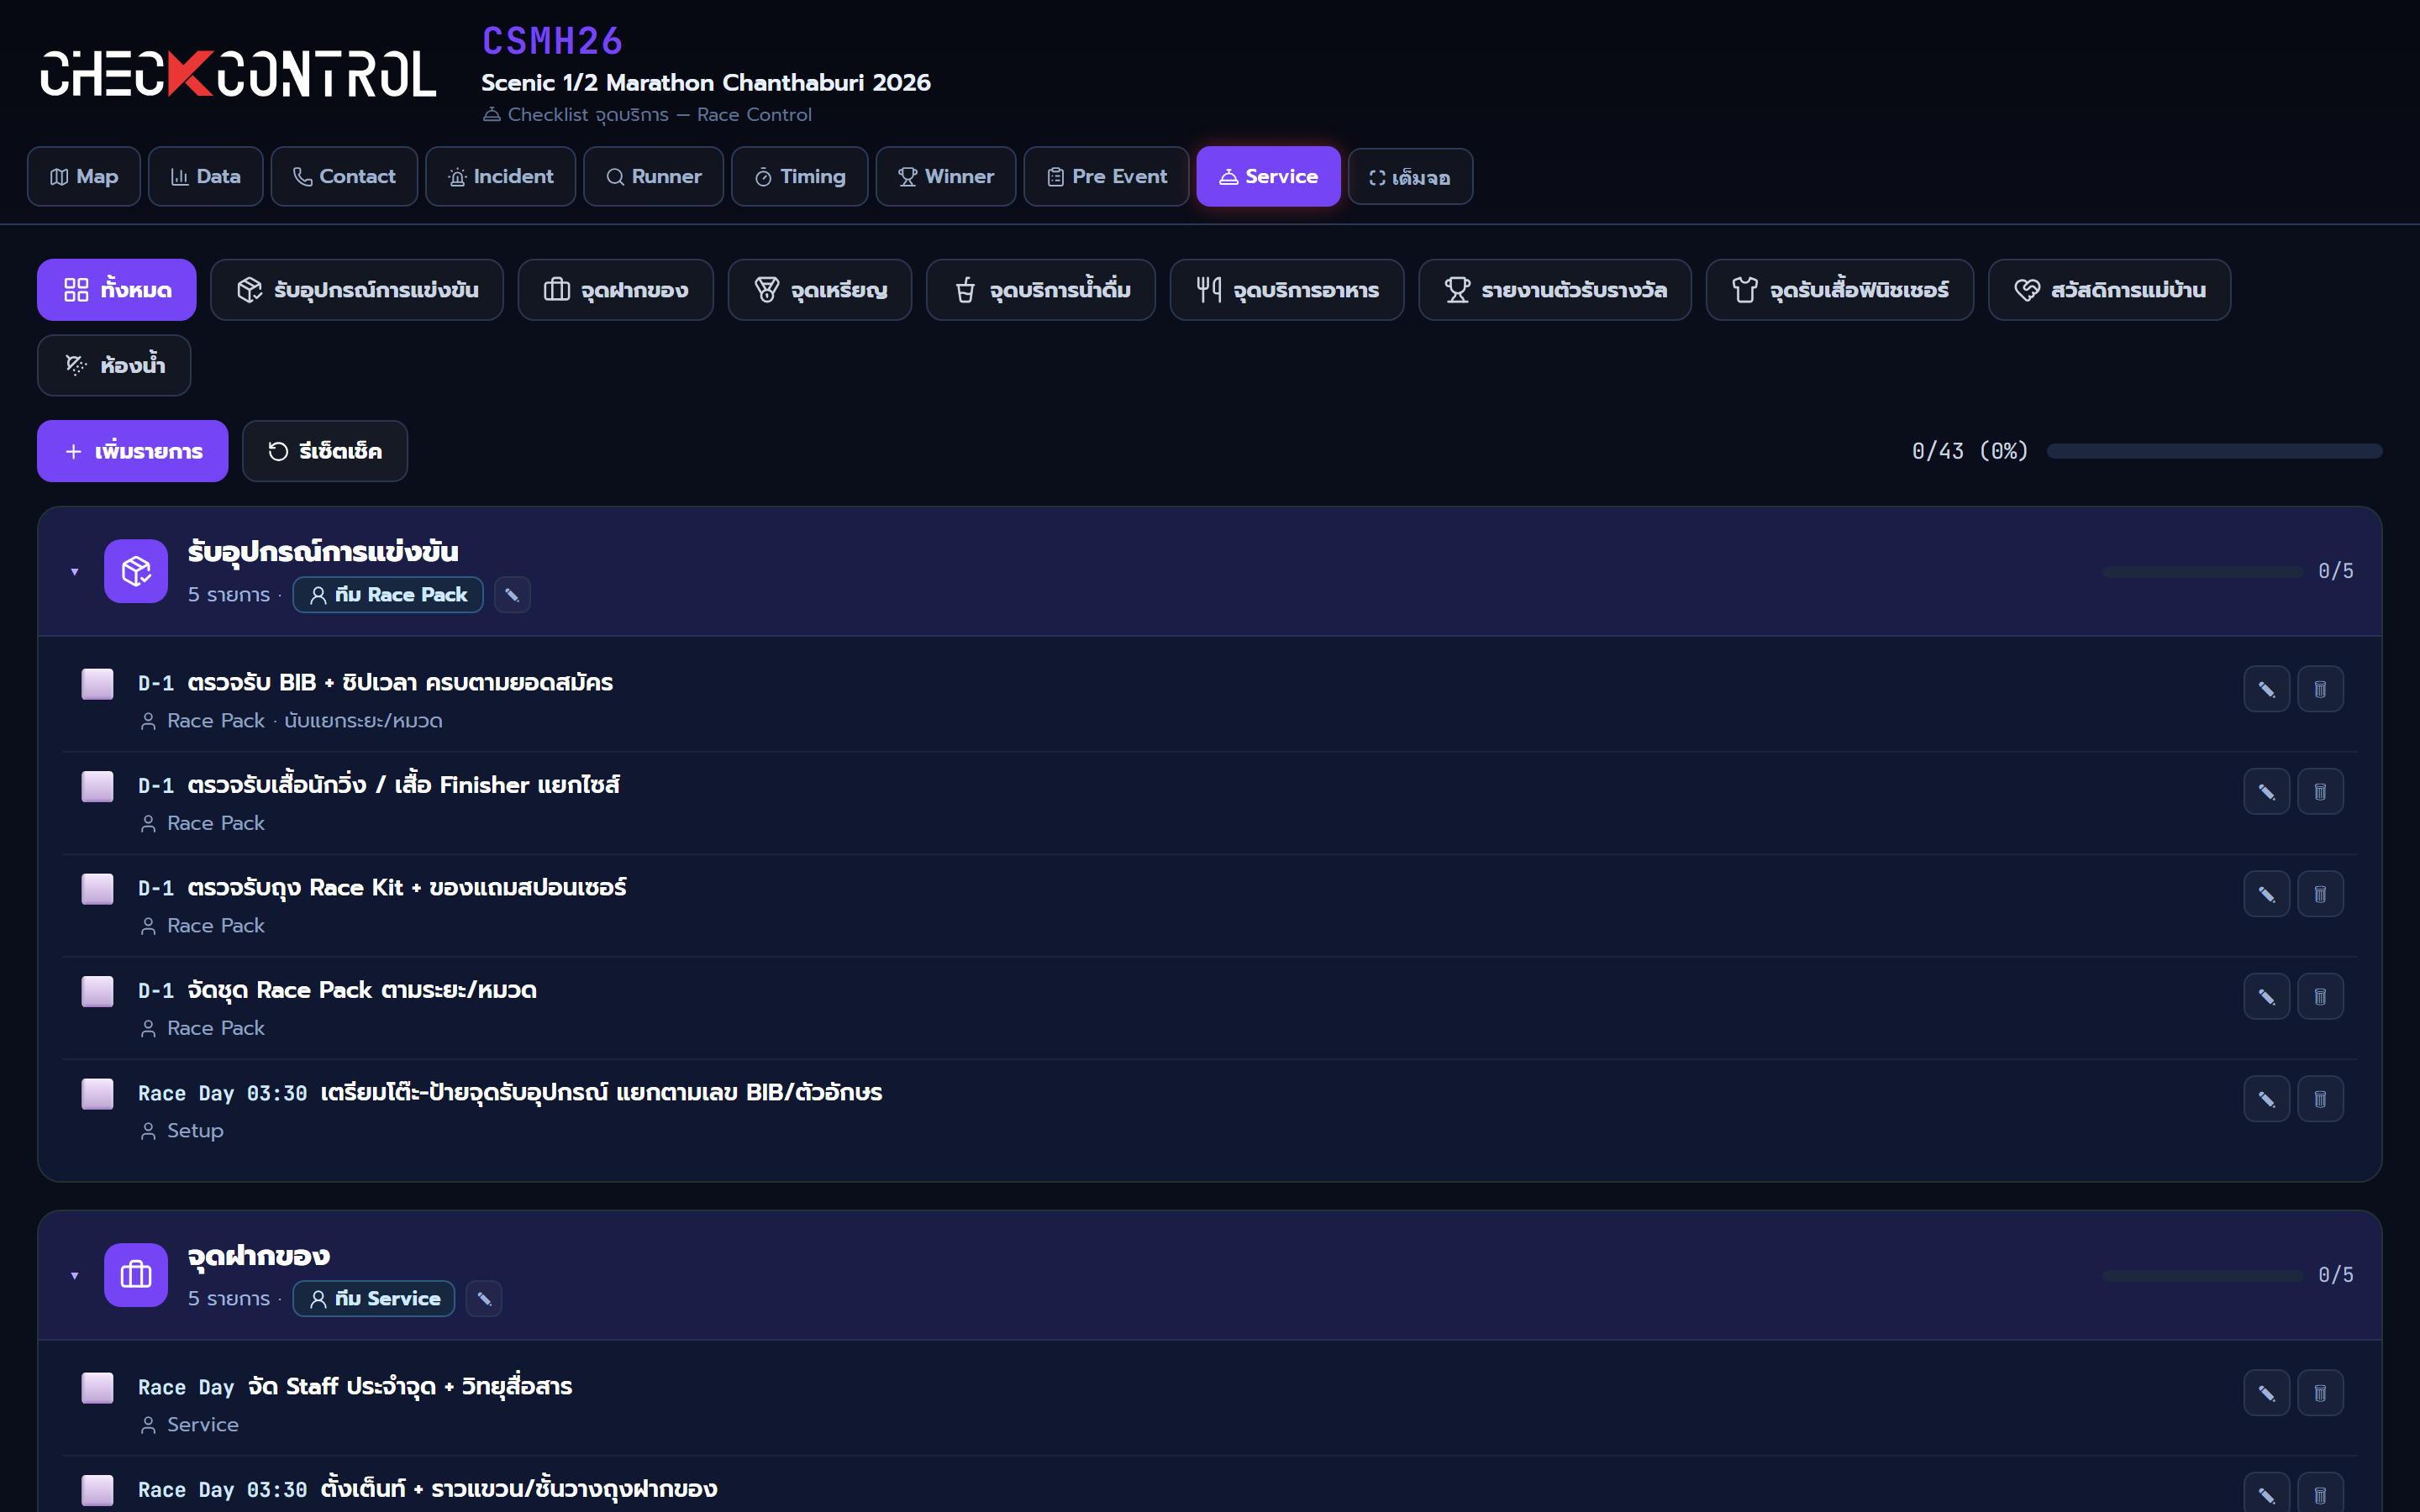Edit จัด Staff ประจำจุด item
2420x1512 pixels.
click(x=2266, y=1393)
